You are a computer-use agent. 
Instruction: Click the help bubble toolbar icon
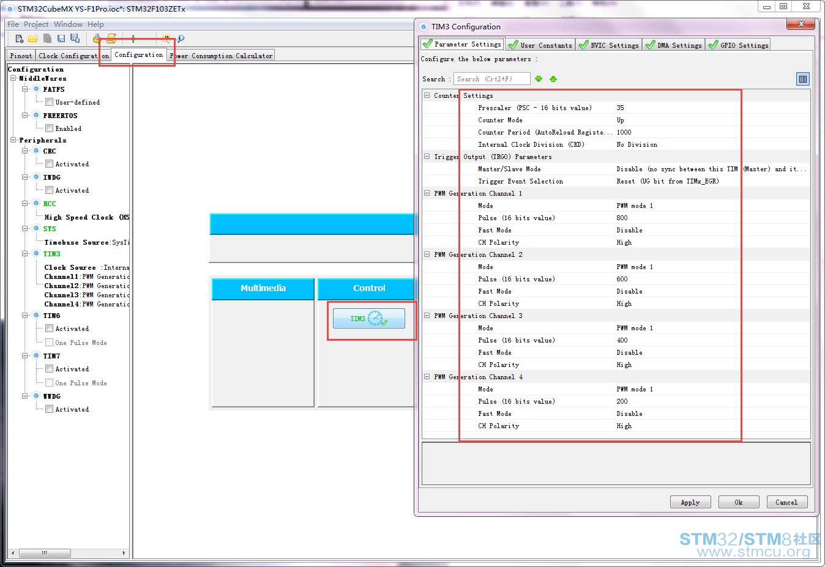[x=166, y=39]
